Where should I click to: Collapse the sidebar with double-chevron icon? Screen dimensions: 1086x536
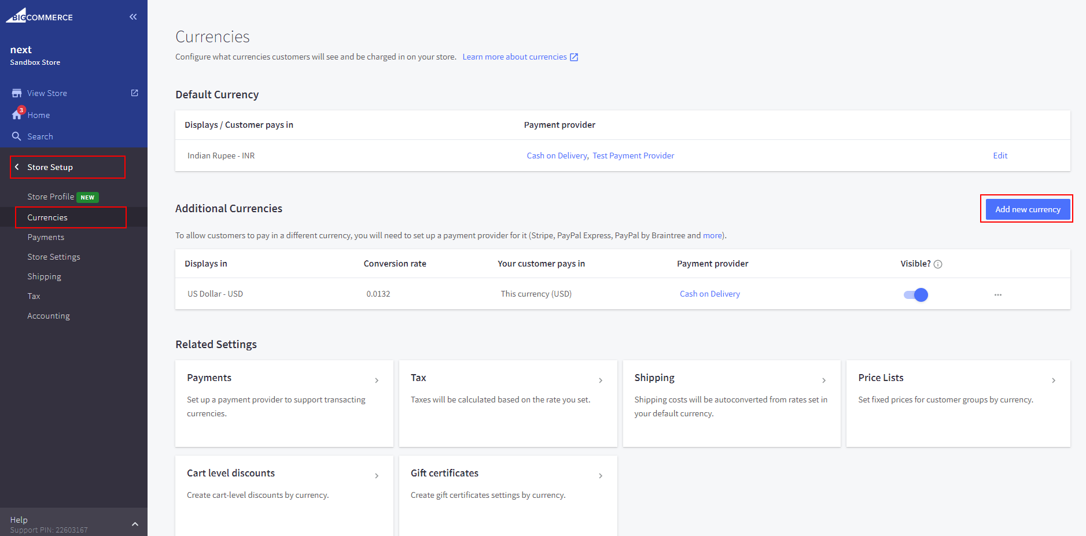[133, 17]
